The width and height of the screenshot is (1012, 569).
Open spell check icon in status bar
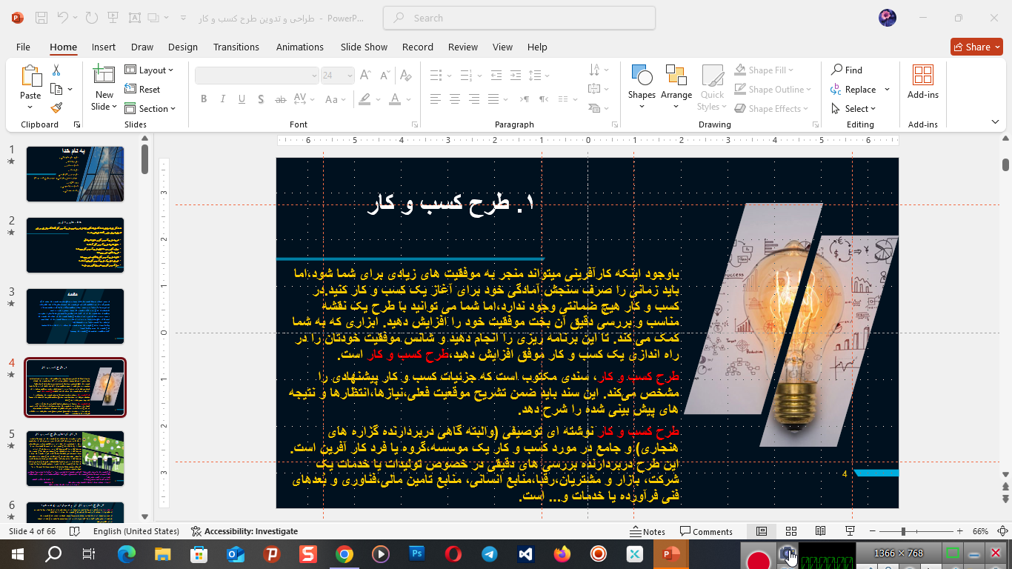(x=74, y=531)
